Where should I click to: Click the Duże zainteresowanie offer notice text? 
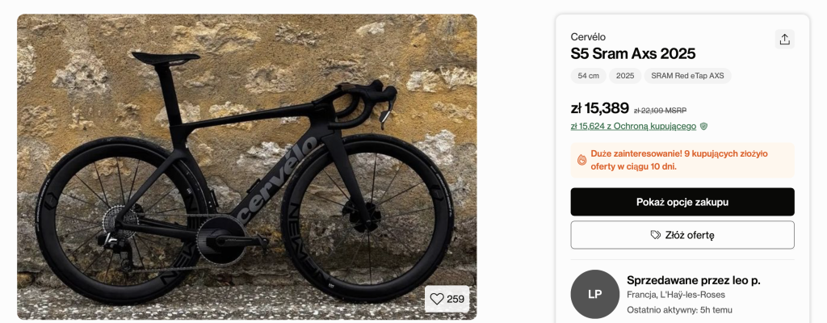[x=678, y=160]
